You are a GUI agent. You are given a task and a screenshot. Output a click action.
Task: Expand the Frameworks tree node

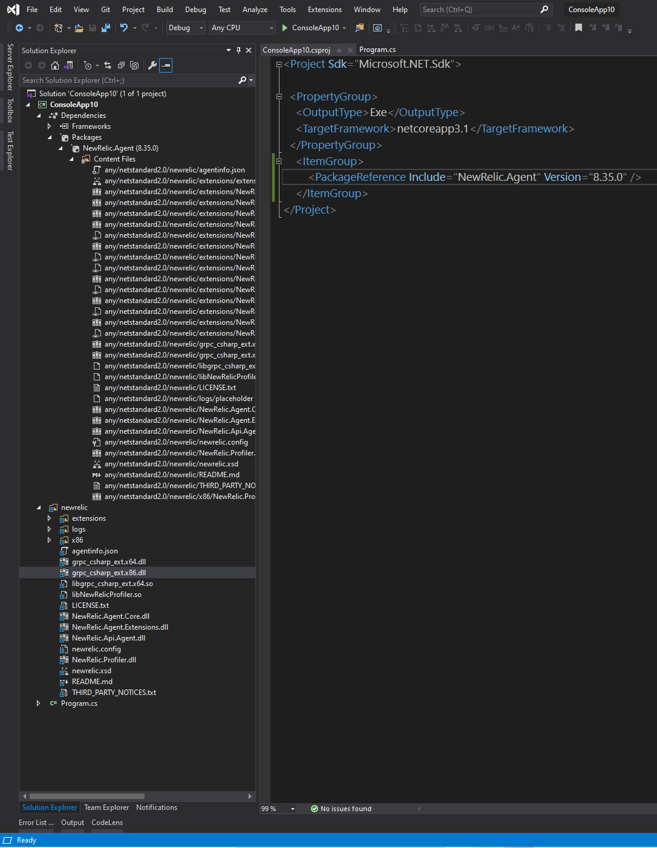click(50, 126)
